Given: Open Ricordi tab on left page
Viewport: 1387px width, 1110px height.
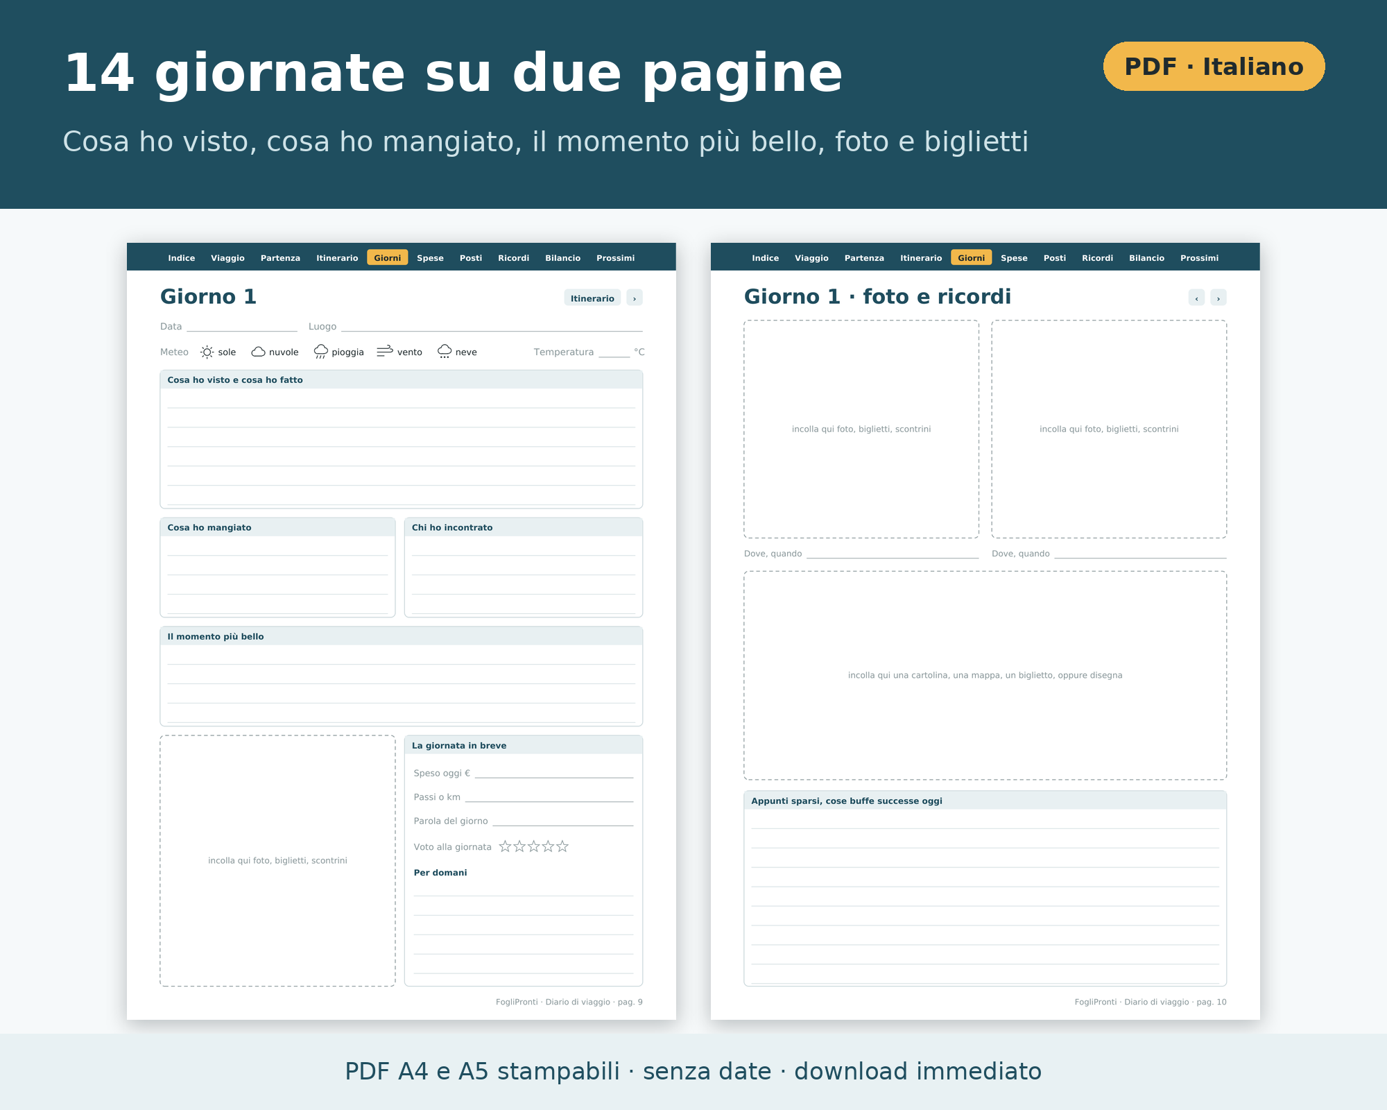Looking at the screenshot, I should 513,258.
